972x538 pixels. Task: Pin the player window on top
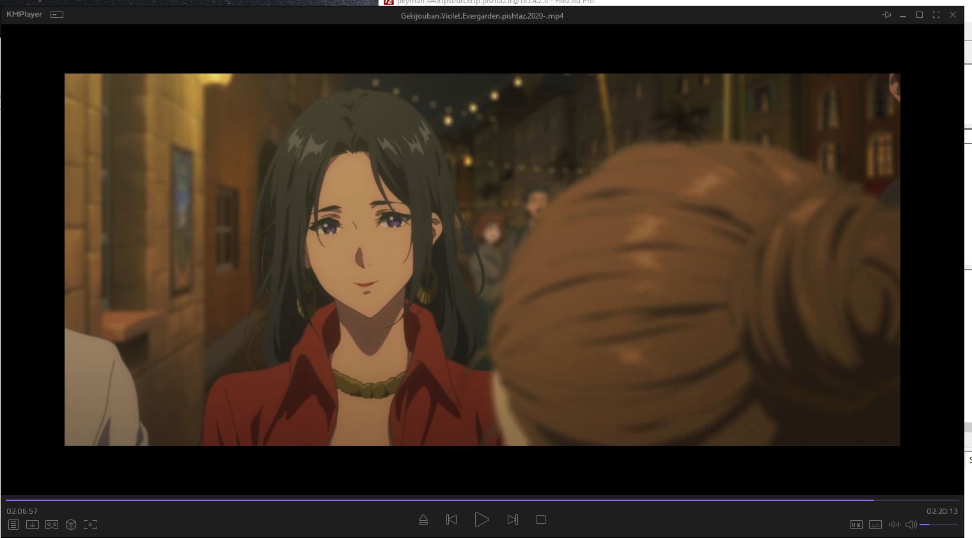[x=886, y=15]
